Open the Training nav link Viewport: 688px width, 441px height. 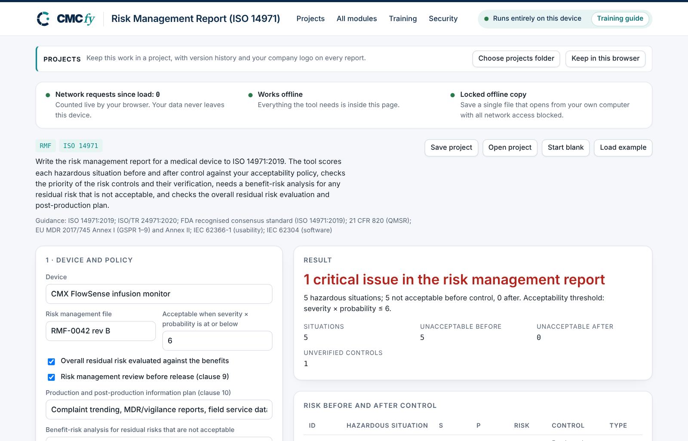click(x=402, y=19)
